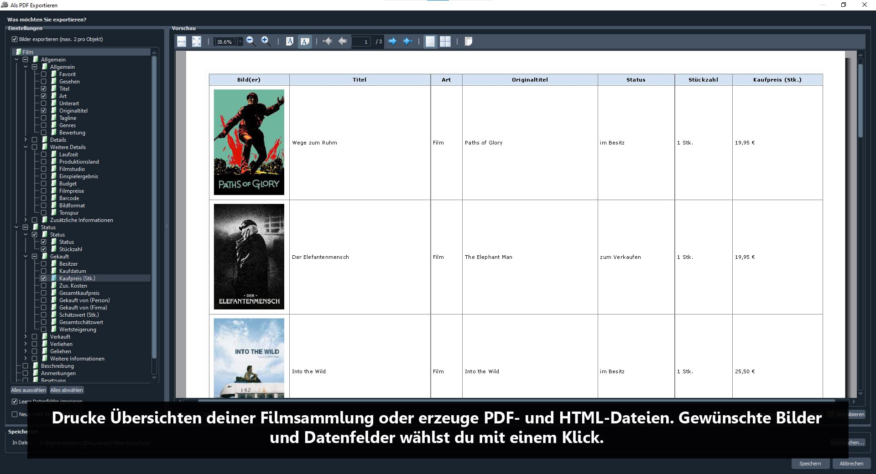Viewport: 876px width, 474px height.
Task: Fit whole page in preview
Action: click(197, 41)
